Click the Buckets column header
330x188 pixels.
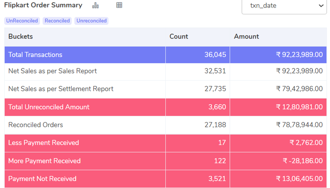coord(21,37)
